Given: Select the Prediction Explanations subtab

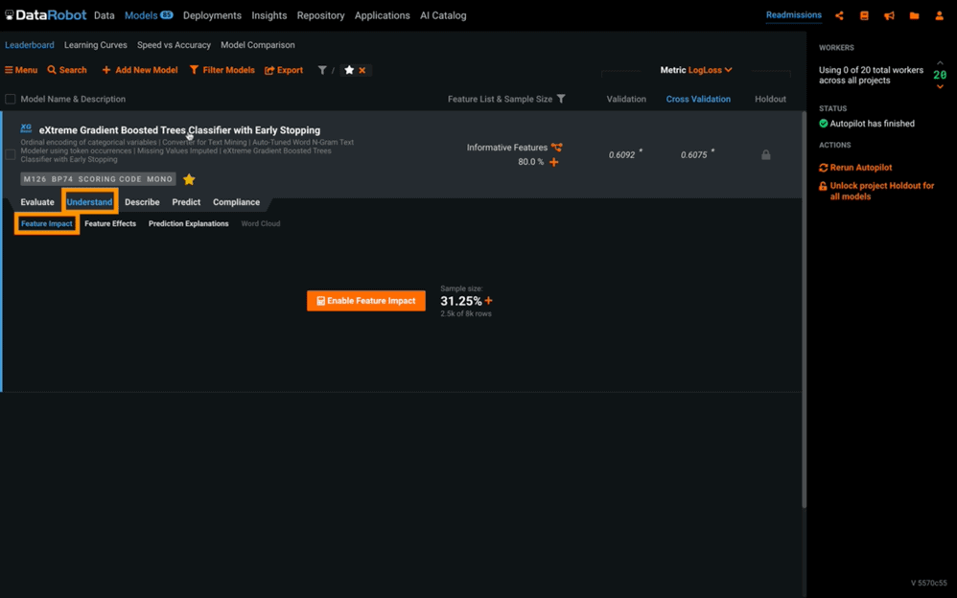Looking at the screenshot, I should [189, 224].
